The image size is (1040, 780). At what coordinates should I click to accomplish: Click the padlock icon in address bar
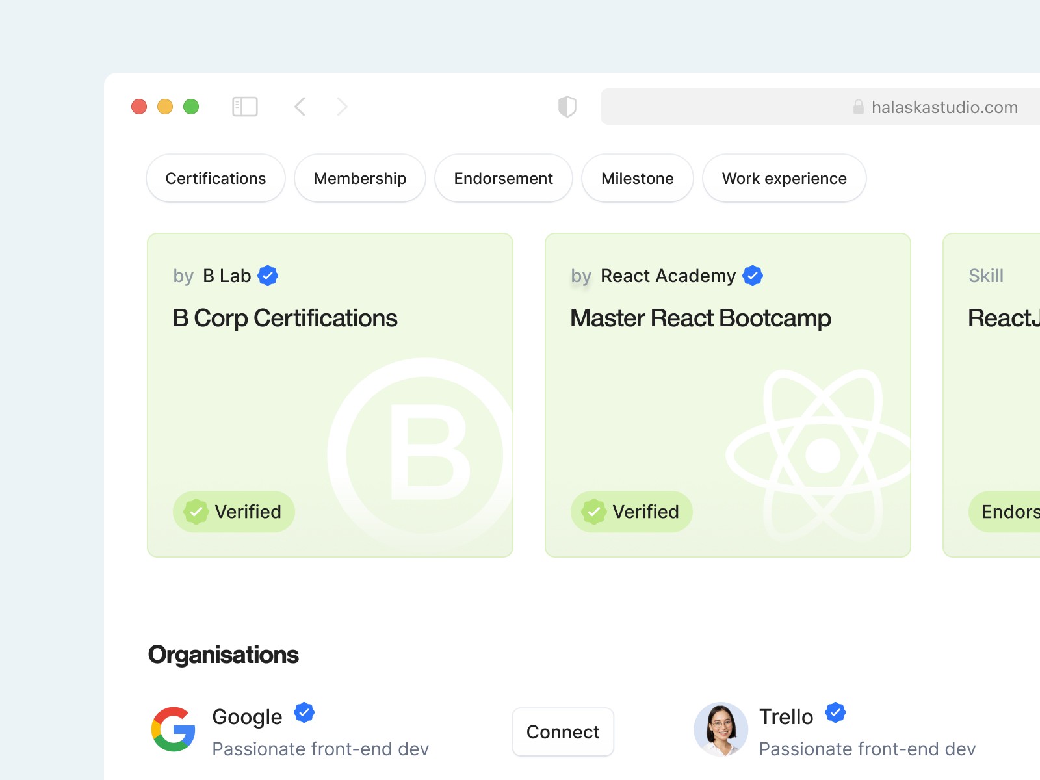click(x=859, y=107)
